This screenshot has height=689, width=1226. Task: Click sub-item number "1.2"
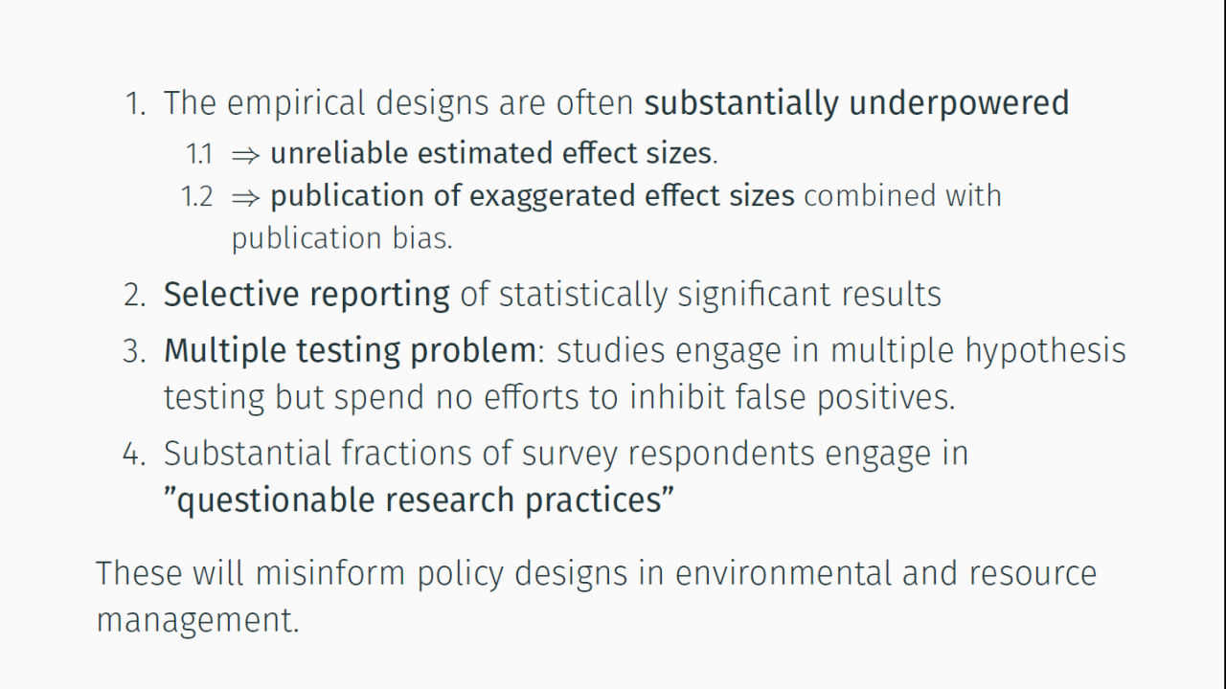click(x=197, y=196)
